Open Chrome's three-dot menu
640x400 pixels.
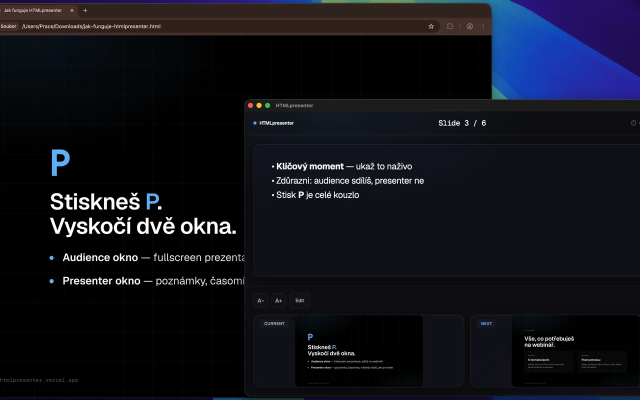[483, 26]
